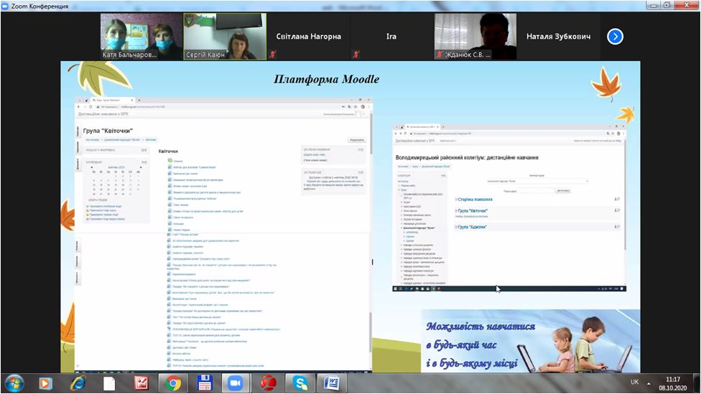Click Володимирецький районний колегіум heading
The height and width of the screenshot is (394, 701).
point(467,157)
